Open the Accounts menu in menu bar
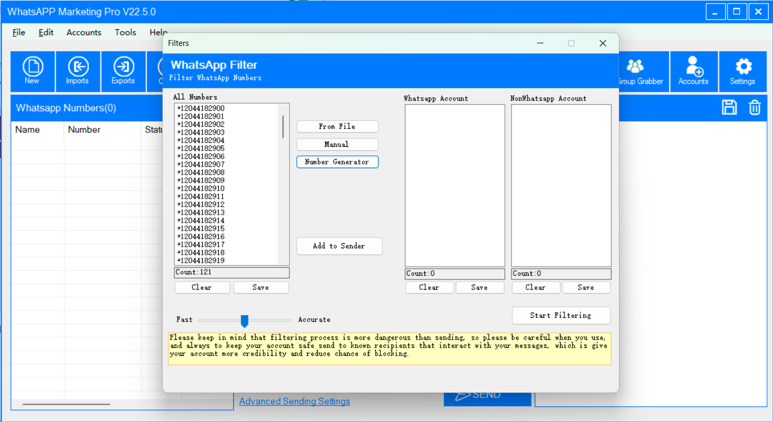Screen dimensions: 773x422 tap(84, 33)
